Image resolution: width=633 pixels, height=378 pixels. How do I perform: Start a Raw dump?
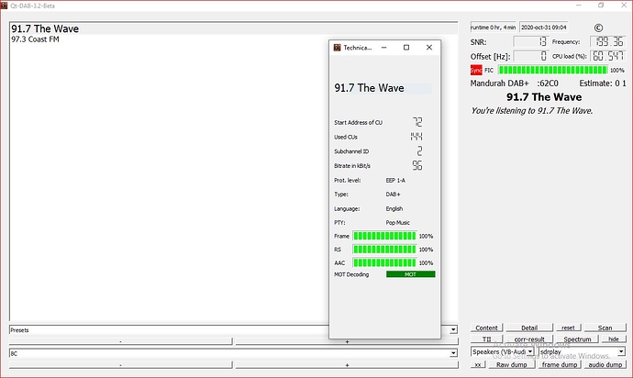(x=512, y=364)
